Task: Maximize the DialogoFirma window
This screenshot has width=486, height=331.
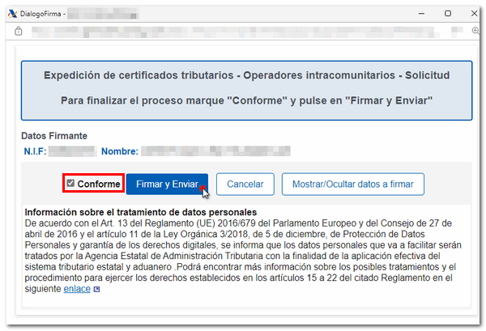Action: tap(448, 14)
